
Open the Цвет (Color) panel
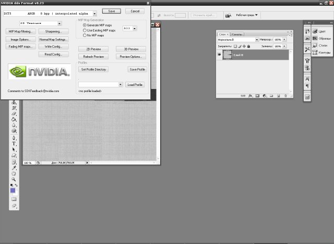click(x=321, y=31)
